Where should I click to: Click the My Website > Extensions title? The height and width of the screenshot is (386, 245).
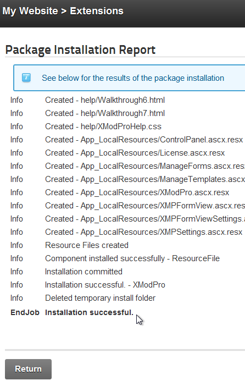click(x=63, y=11)
